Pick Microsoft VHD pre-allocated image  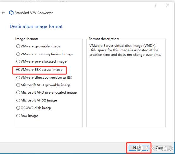46,92
